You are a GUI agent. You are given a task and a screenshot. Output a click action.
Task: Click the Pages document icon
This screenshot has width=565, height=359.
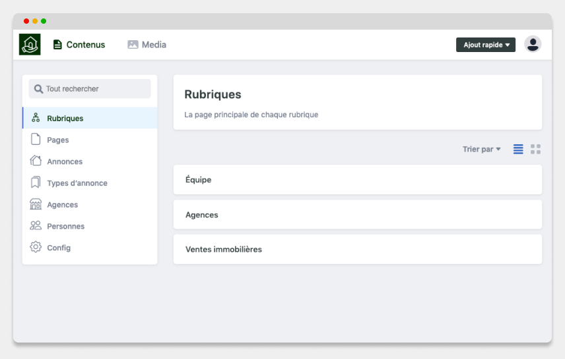click(x=36, y=139)
